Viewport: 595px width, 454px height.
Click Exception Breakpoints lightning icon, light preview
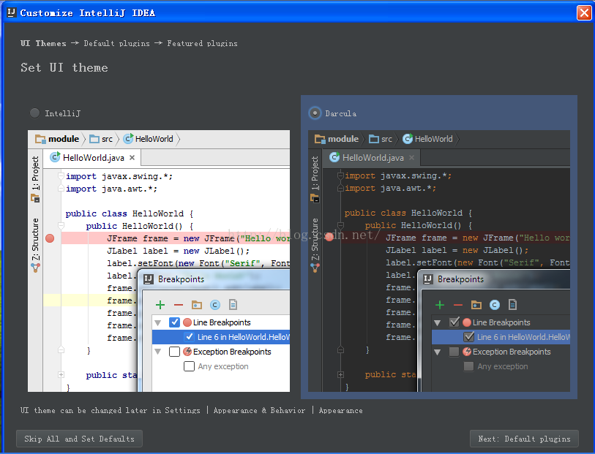click(x=187, y=352)
